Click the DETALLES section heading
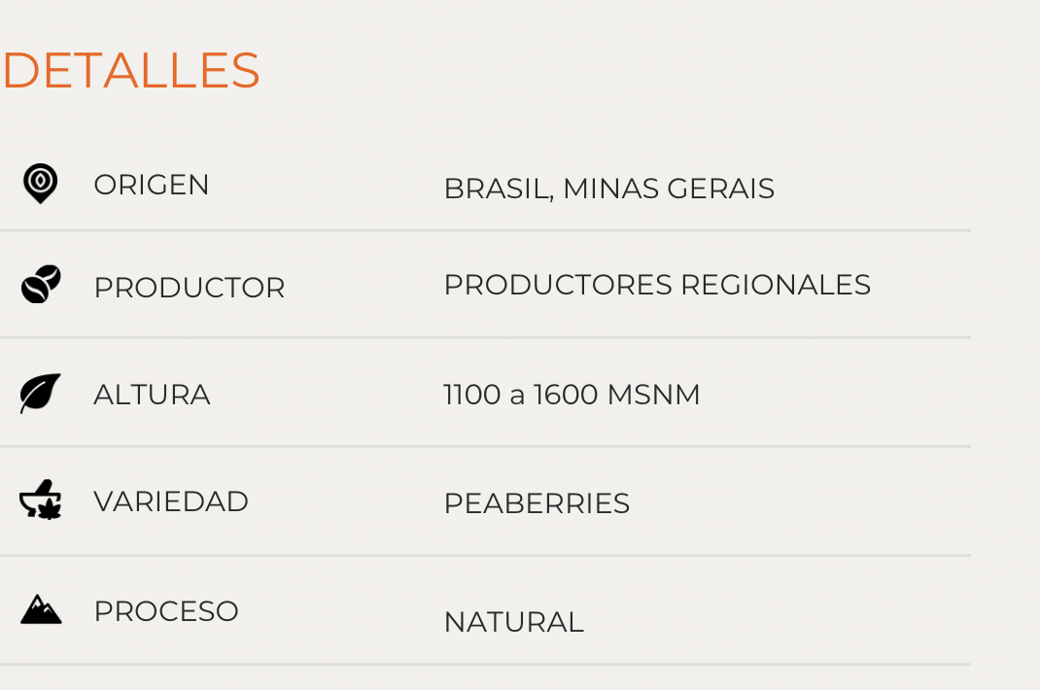 tap(130, 71)
